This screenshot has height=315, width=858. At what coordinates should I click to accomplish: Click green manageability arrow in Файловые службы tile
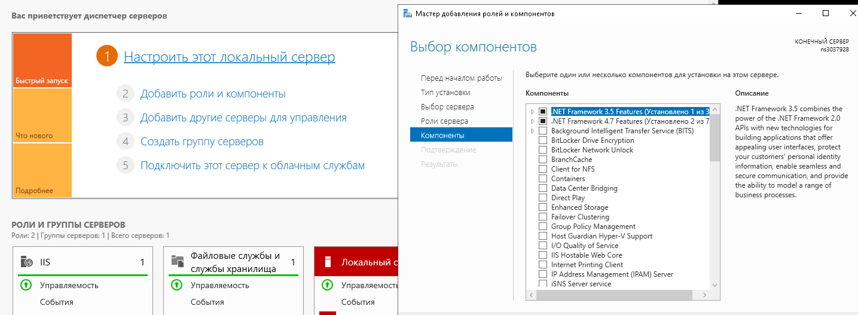click(176, 285)
